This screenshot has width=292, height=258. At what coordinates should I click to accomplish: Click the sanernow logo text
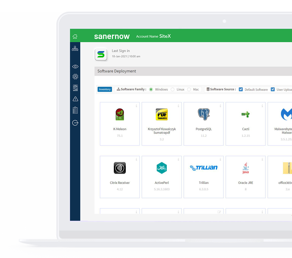(112, 36)
